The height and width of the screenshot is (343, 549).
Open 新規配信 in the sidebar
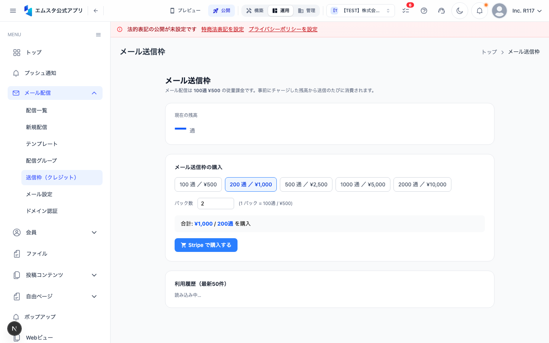pos(62,127)
